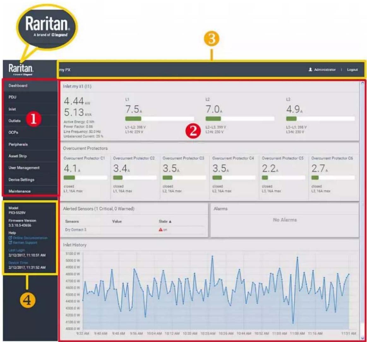The height and width of the screenshot is (342, 367).
Task: Sort sensors by the State column arrow
Action: pyautogui.click(x=170, y=222)
